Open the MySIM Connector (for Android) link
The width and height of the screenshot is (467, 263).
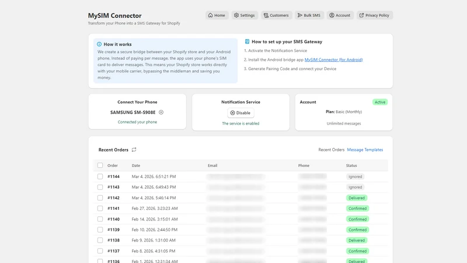333,60
